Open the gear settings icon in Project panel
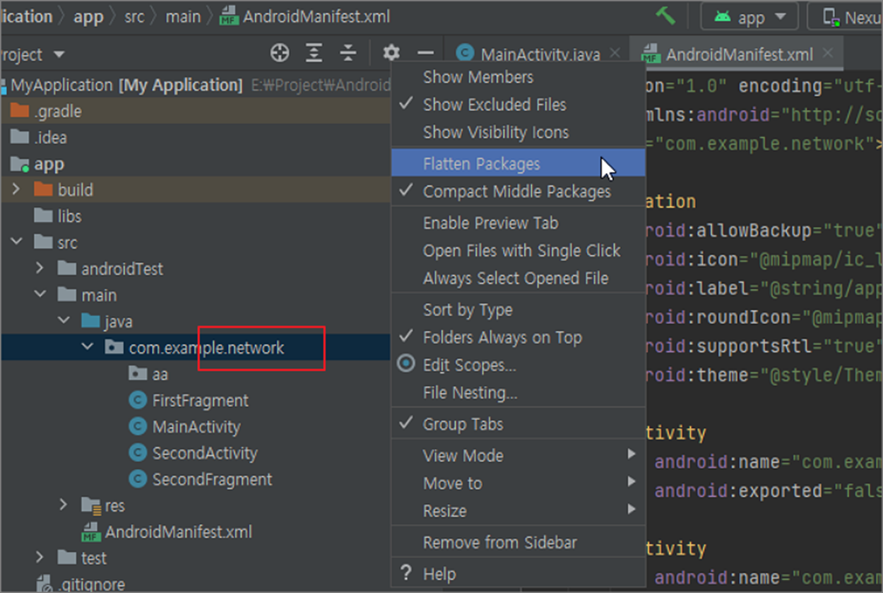 point(391,53)
